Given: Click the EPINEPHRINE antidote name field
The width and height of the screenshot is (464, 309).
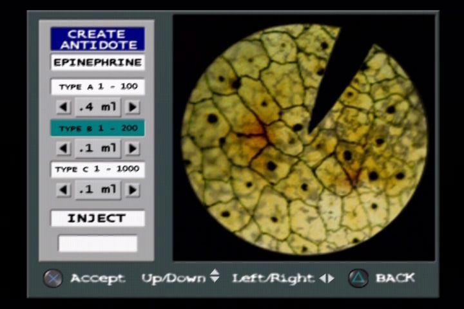Looking at the screenshot, I should coord(98,62).
